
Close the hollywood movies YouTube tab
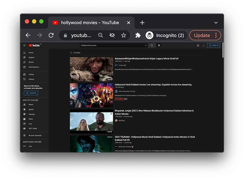(x=129, y=23)
